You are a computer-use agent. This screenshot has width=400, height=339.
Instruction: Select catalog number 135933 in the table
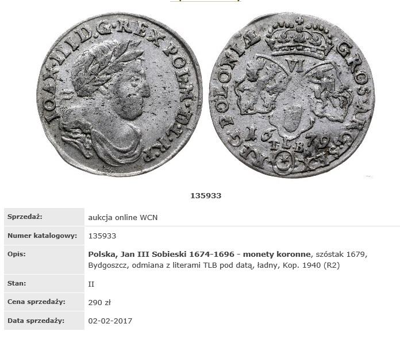[x=102, y=236]
